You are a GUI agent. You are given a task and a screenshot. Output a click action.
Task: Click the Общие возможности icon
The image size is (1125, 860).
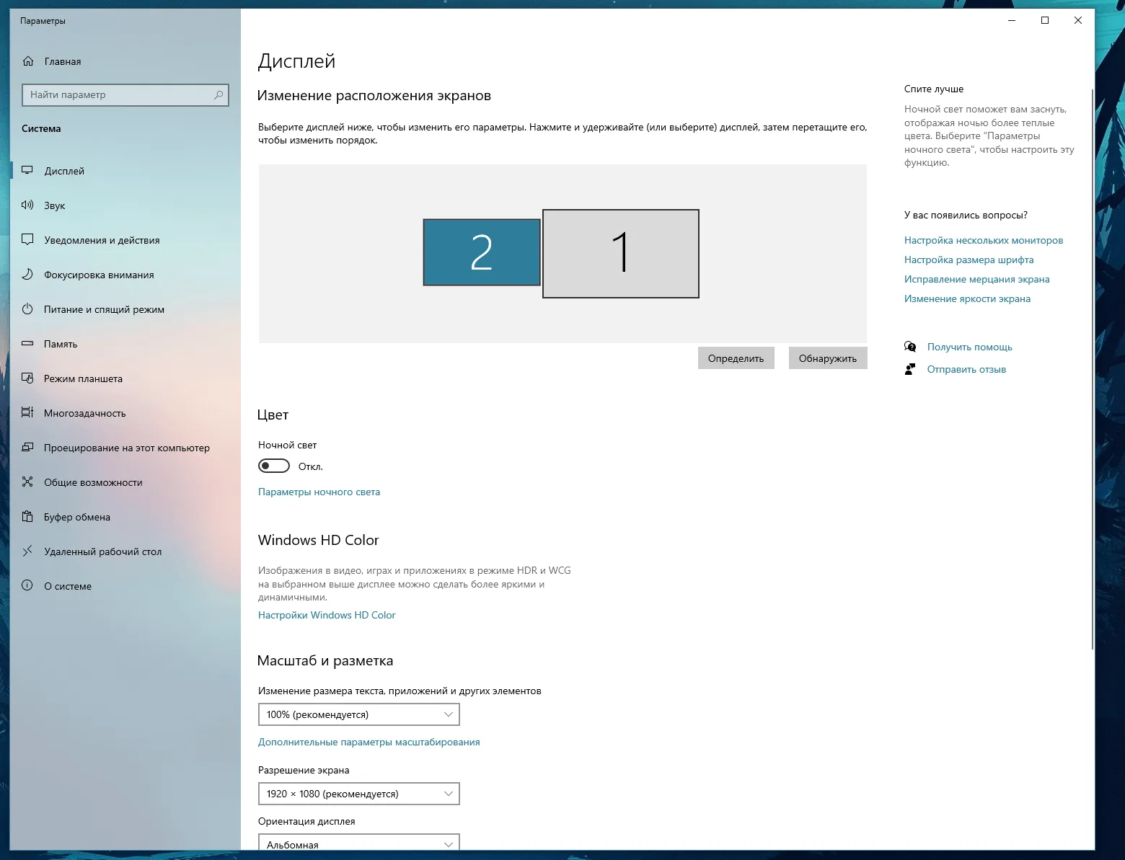coord(27,482)
